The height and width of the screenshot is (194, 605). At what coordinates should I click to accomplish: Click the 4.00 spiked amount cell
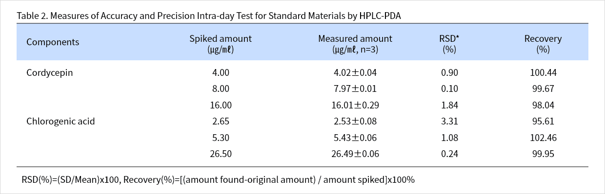coord(221,72)
